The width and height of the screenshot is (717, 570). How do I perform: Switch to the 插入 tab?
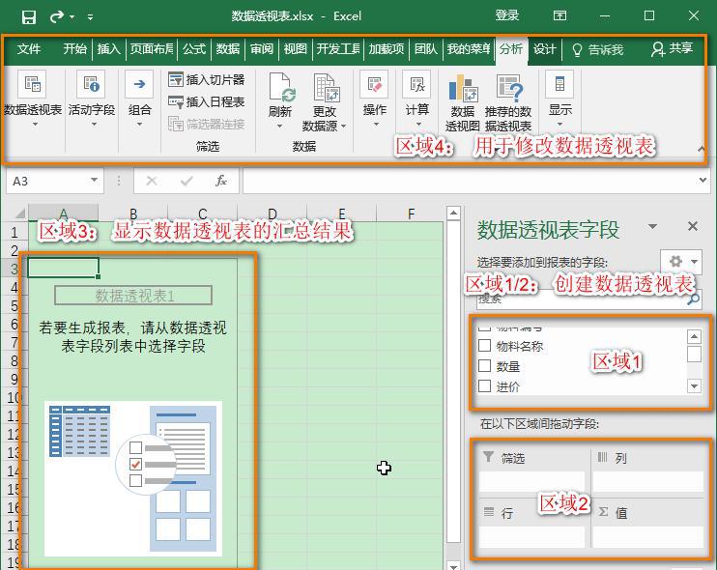pos(108,48)
